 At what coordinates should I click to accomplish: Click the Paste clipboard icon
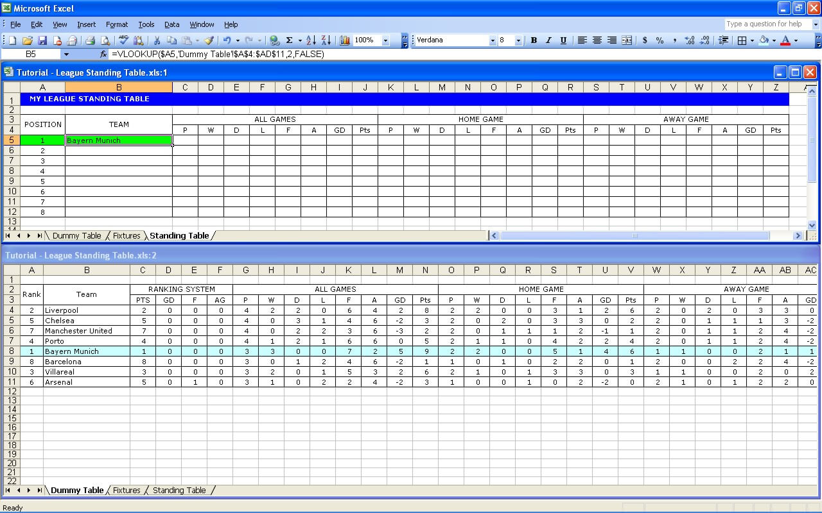pos(186,40)
